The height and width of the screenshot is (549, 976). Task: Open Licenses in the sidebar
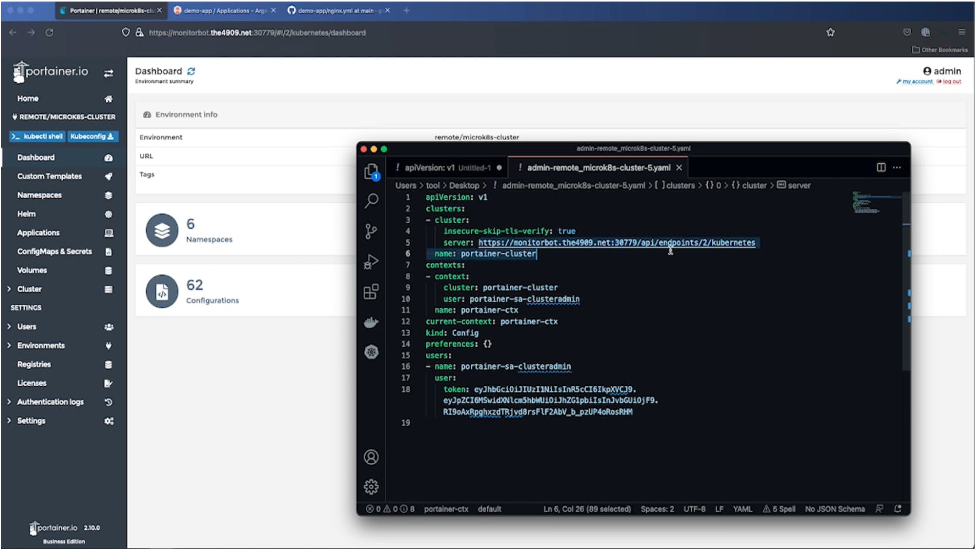point(63,383)
